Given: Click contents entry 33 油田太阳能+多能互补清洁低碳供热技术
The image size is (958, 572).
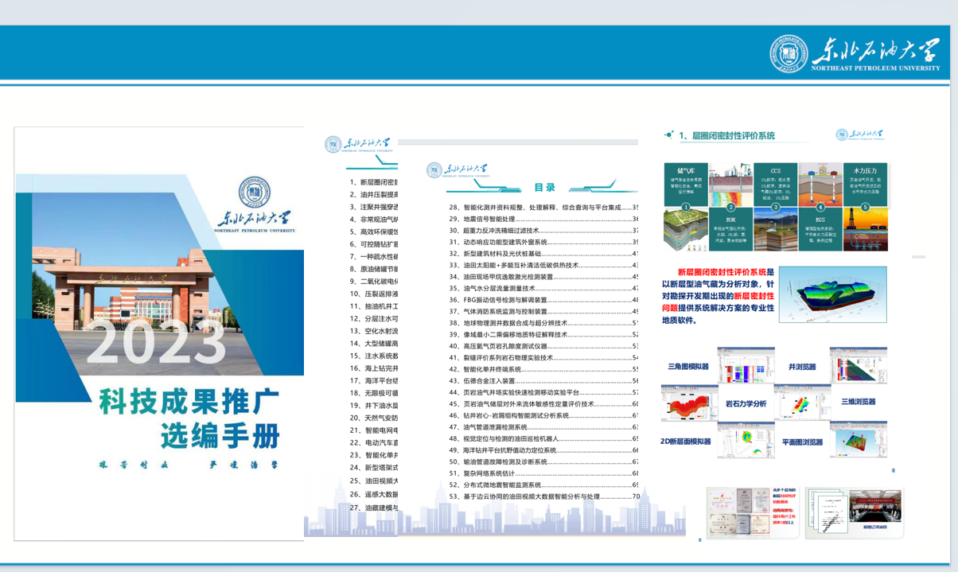Looking at the screenshot, I should tap(544, 265).
